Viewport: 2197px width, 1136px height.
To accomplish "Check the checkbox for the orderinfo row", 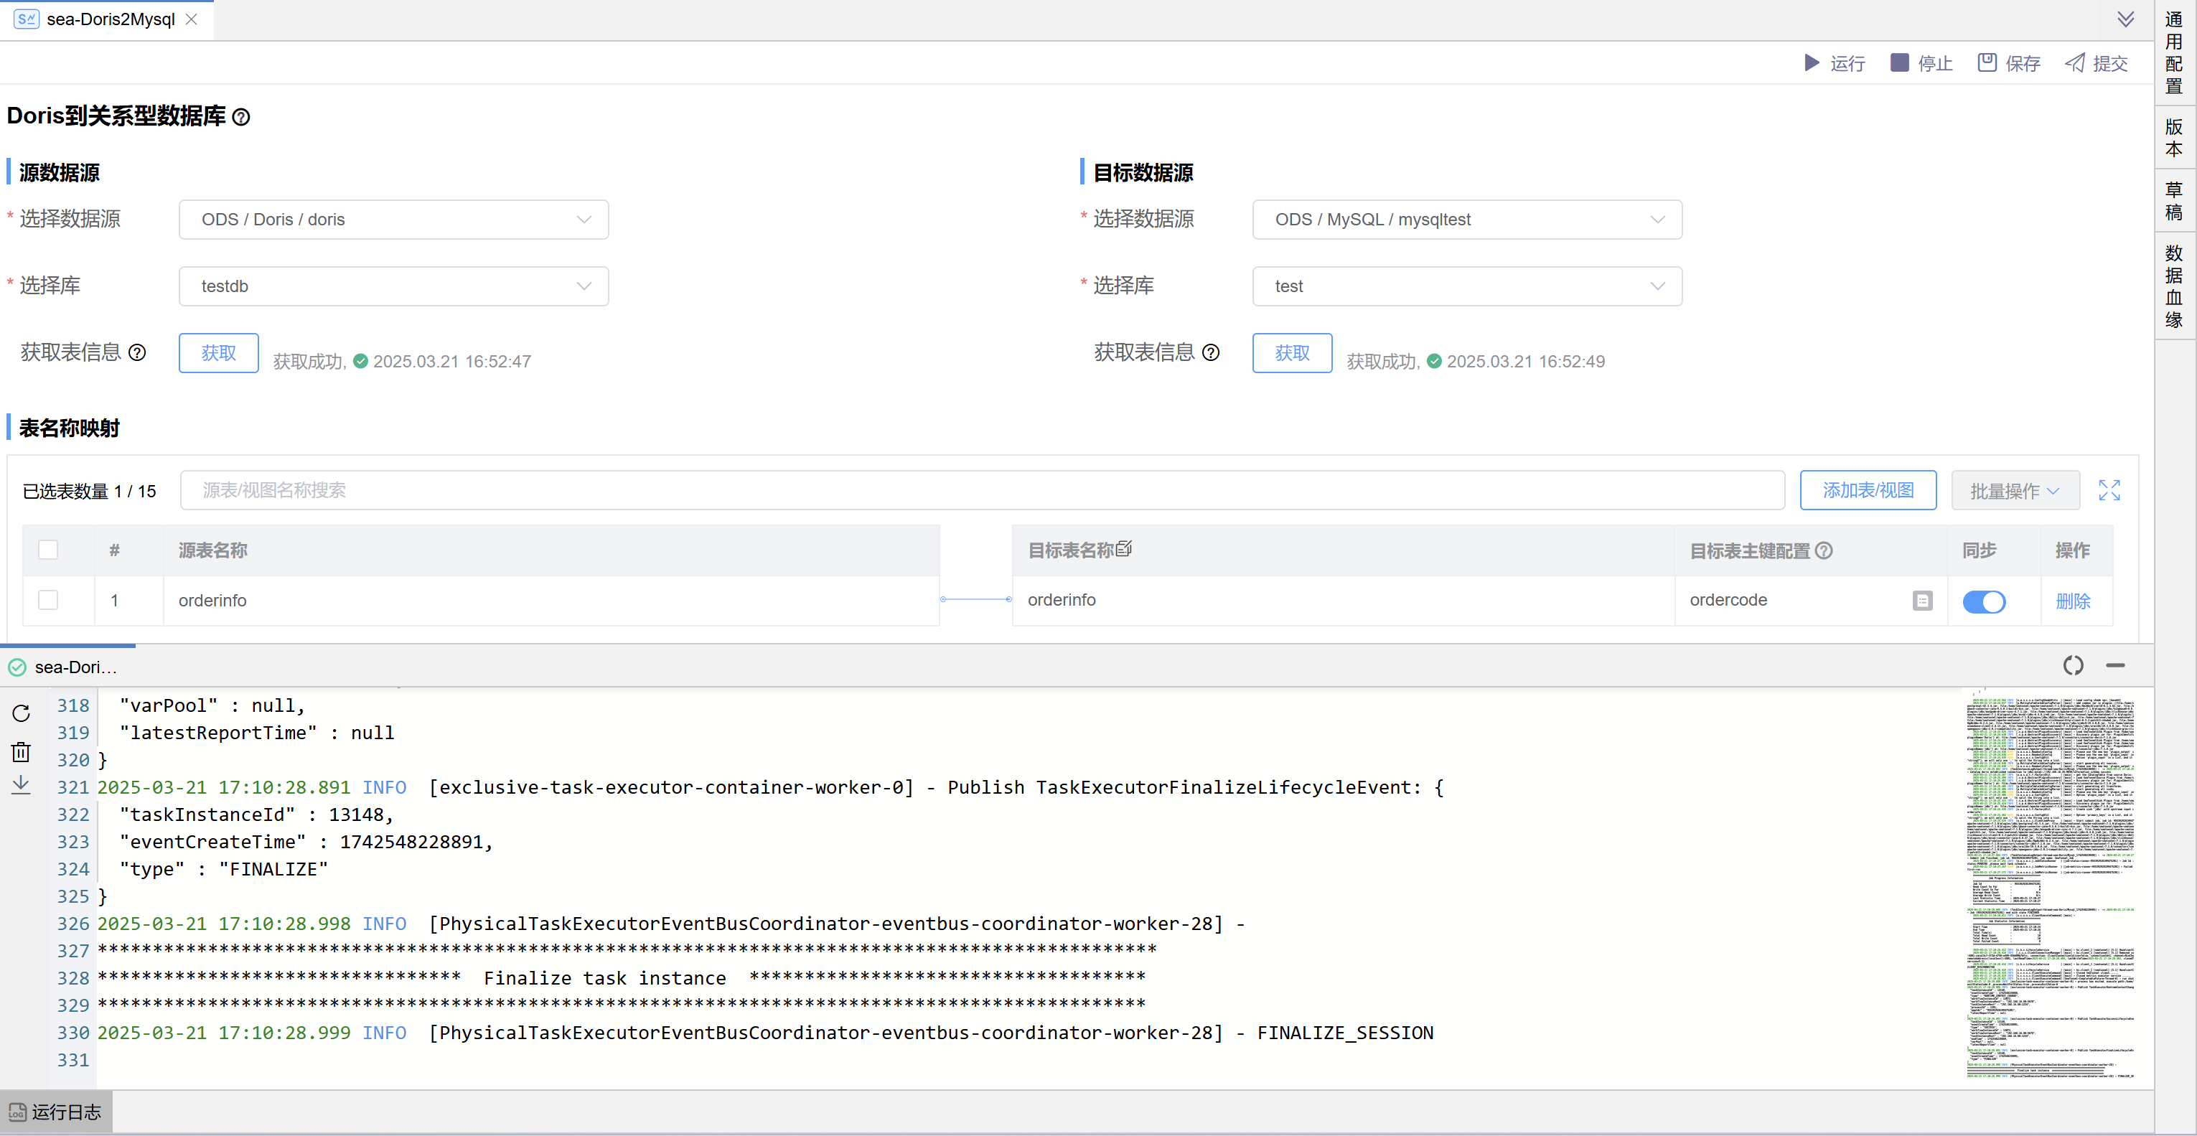I will pyautogui.click(x=48, y=599).
